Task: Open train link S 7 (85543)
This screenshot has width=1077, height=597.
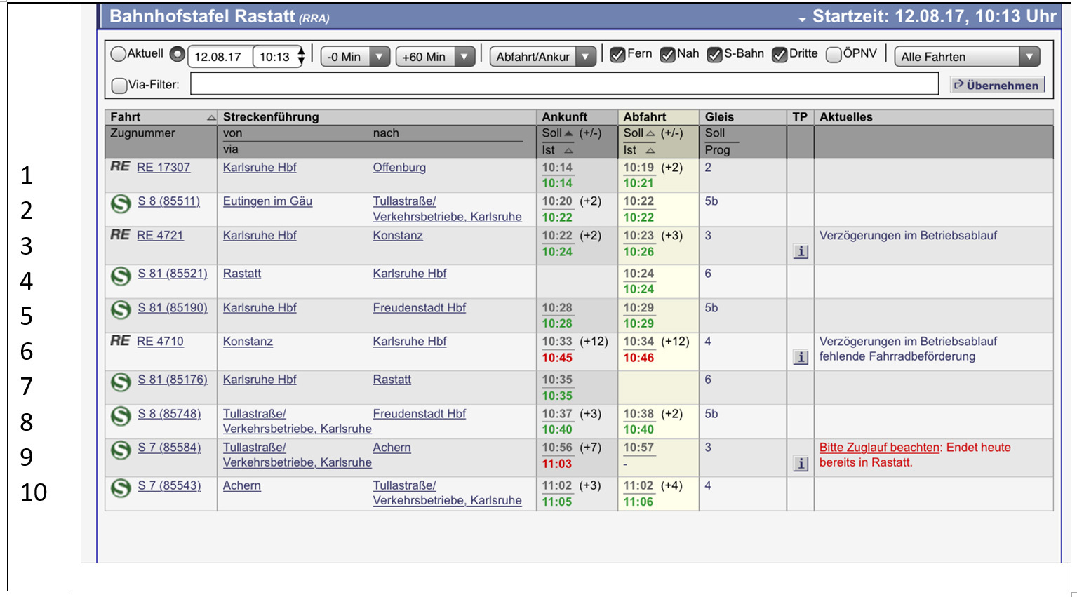Action: (169, 485)
